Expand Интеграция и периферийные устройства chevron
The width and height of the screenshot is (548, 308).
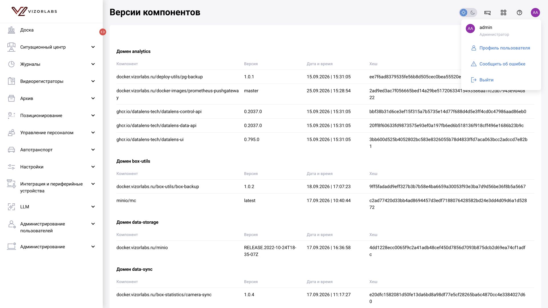93,184
